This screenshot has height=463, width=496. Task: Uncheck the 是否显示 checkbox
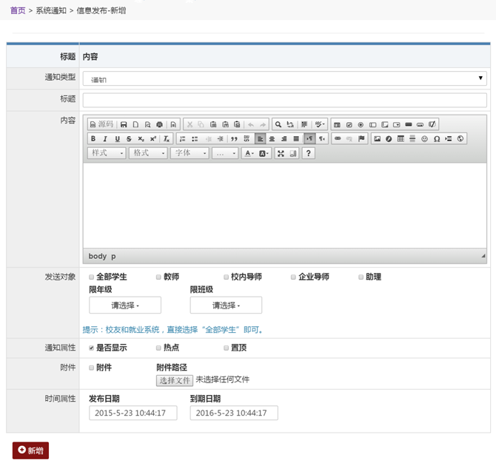(91, 348)
